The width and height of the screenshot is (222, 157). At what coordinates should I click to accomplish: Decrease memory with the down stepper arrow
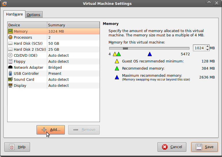(207, 50)
